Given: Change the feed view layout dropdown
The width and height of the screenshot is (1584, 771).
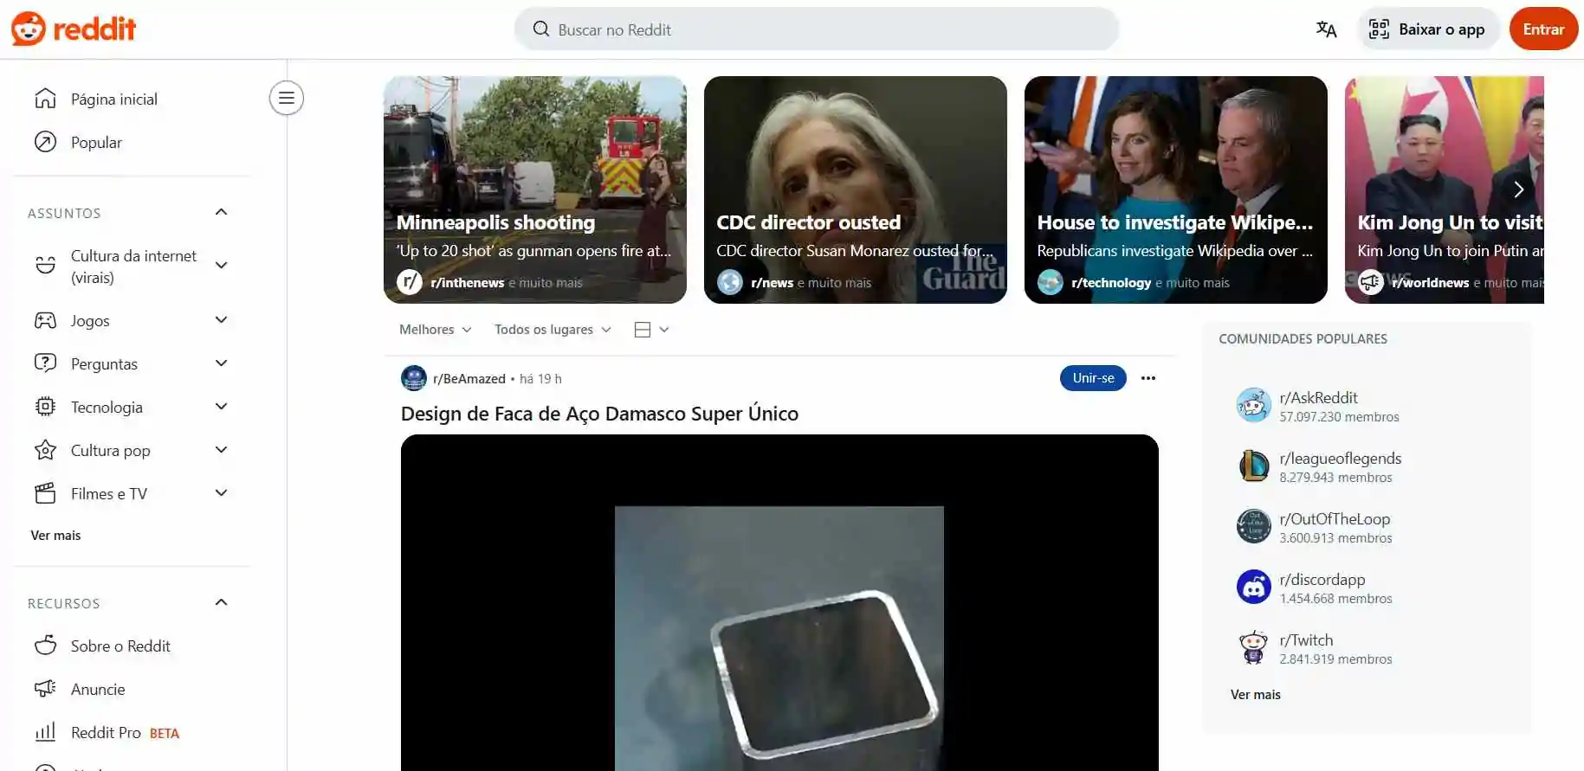Looking at the screenshot, I should pyautogui.click(x=651, y=330).
